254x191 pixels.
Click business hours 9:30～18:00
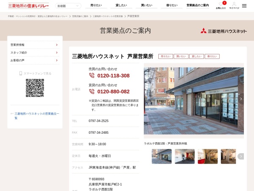pyautogui.click(x=97, y=144)
